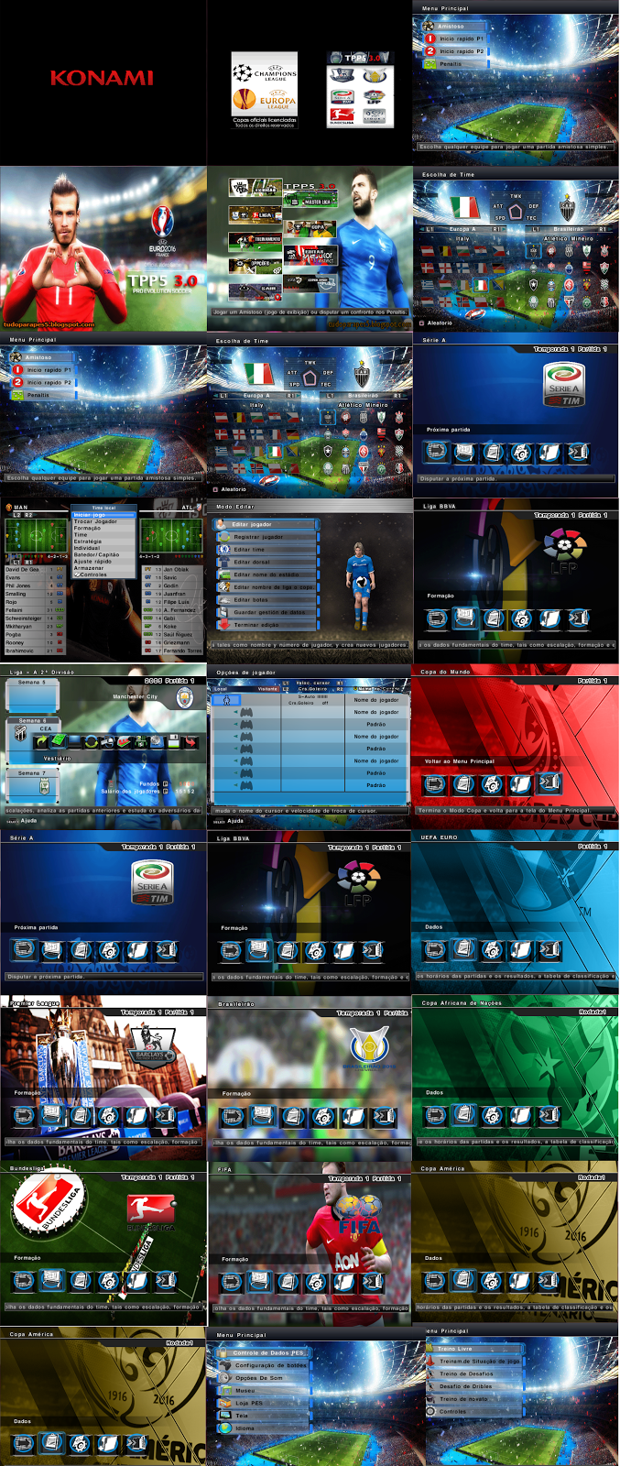Select Treino de Desafios
This screenshot has width=620, height=1466.
pyautogui.click(x=474, y=1373)
